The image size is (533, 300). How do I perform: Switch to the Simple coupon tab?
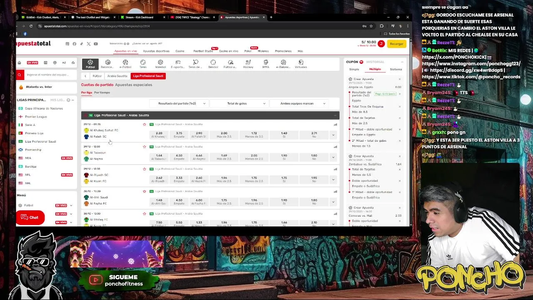tap(354, 69)
